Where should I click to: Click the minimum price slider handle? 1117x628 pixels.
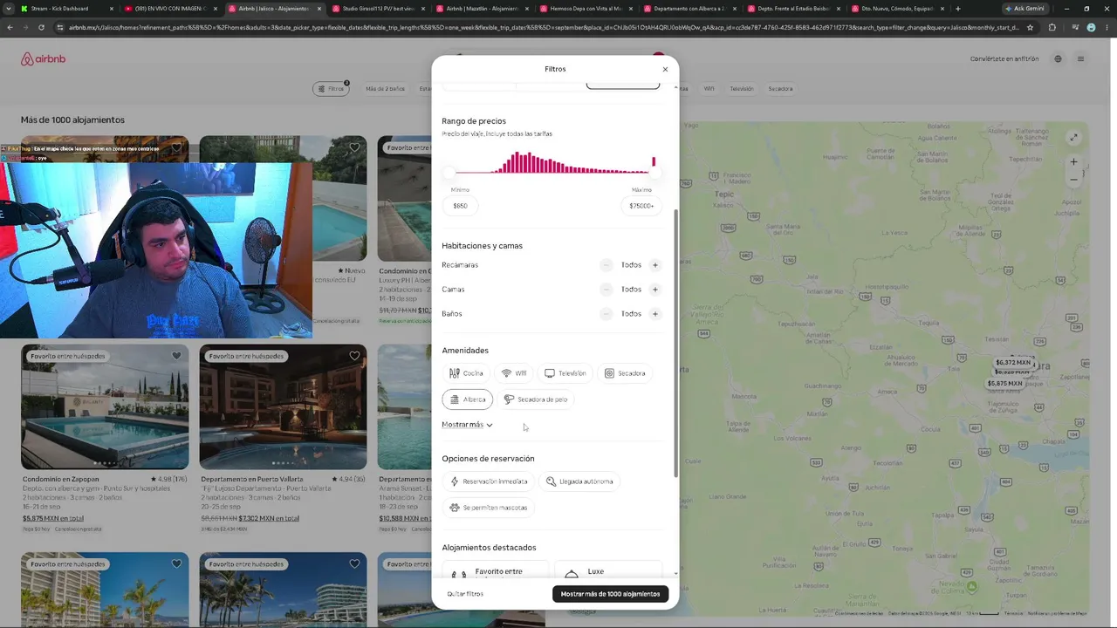[x=449, y=173]
